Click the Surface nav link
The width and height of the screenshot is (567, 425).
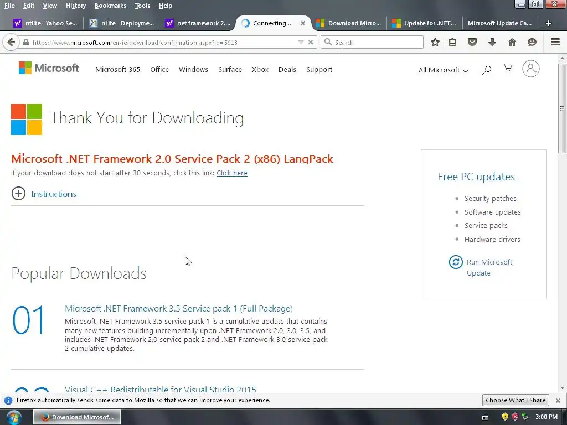pos(230,69)
